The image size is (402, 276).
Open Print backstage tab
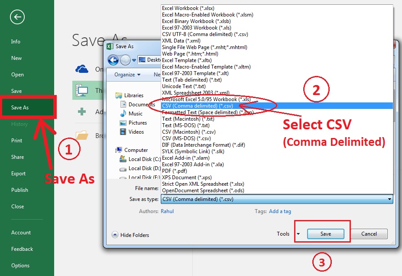[x=16, y=141]
